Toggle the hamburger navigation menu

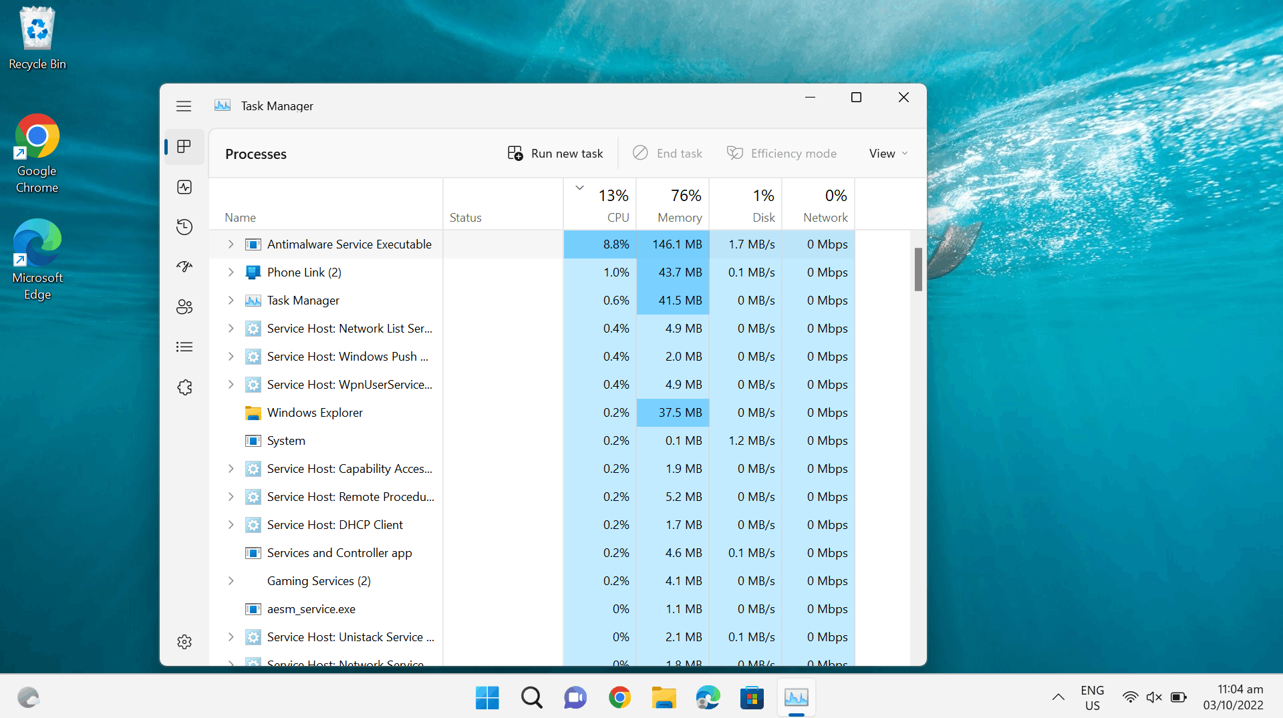coord(184,106)
